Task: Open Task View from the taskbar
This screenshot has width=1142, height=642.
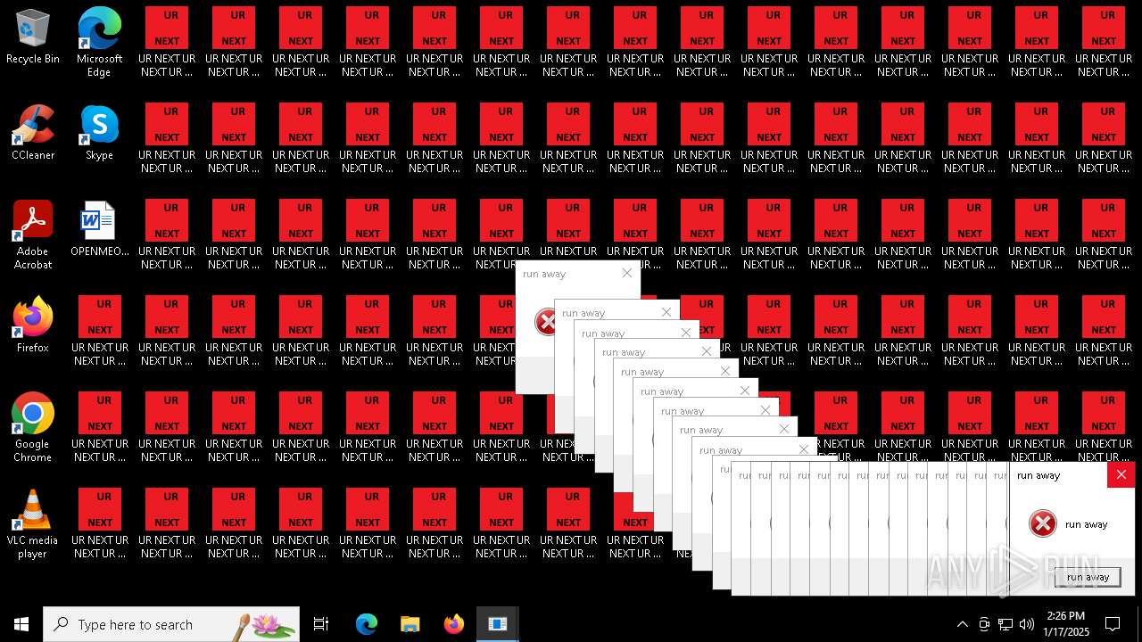Action: pos(321,624)
